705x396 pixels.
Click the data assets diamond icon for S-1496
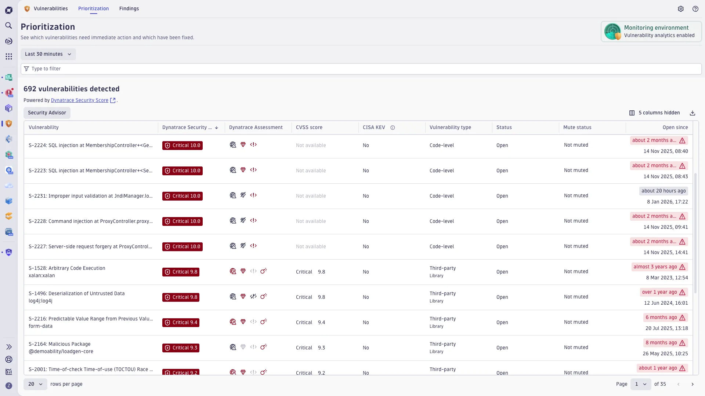click(243, 296)
